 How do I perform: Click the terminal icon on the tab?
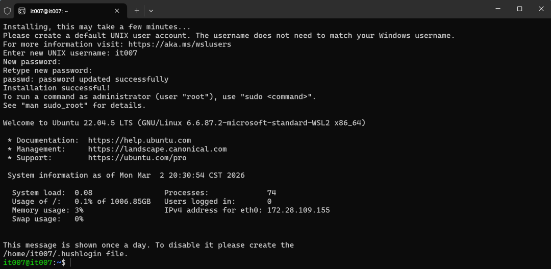pyautogui.click(x=22, y=11)
